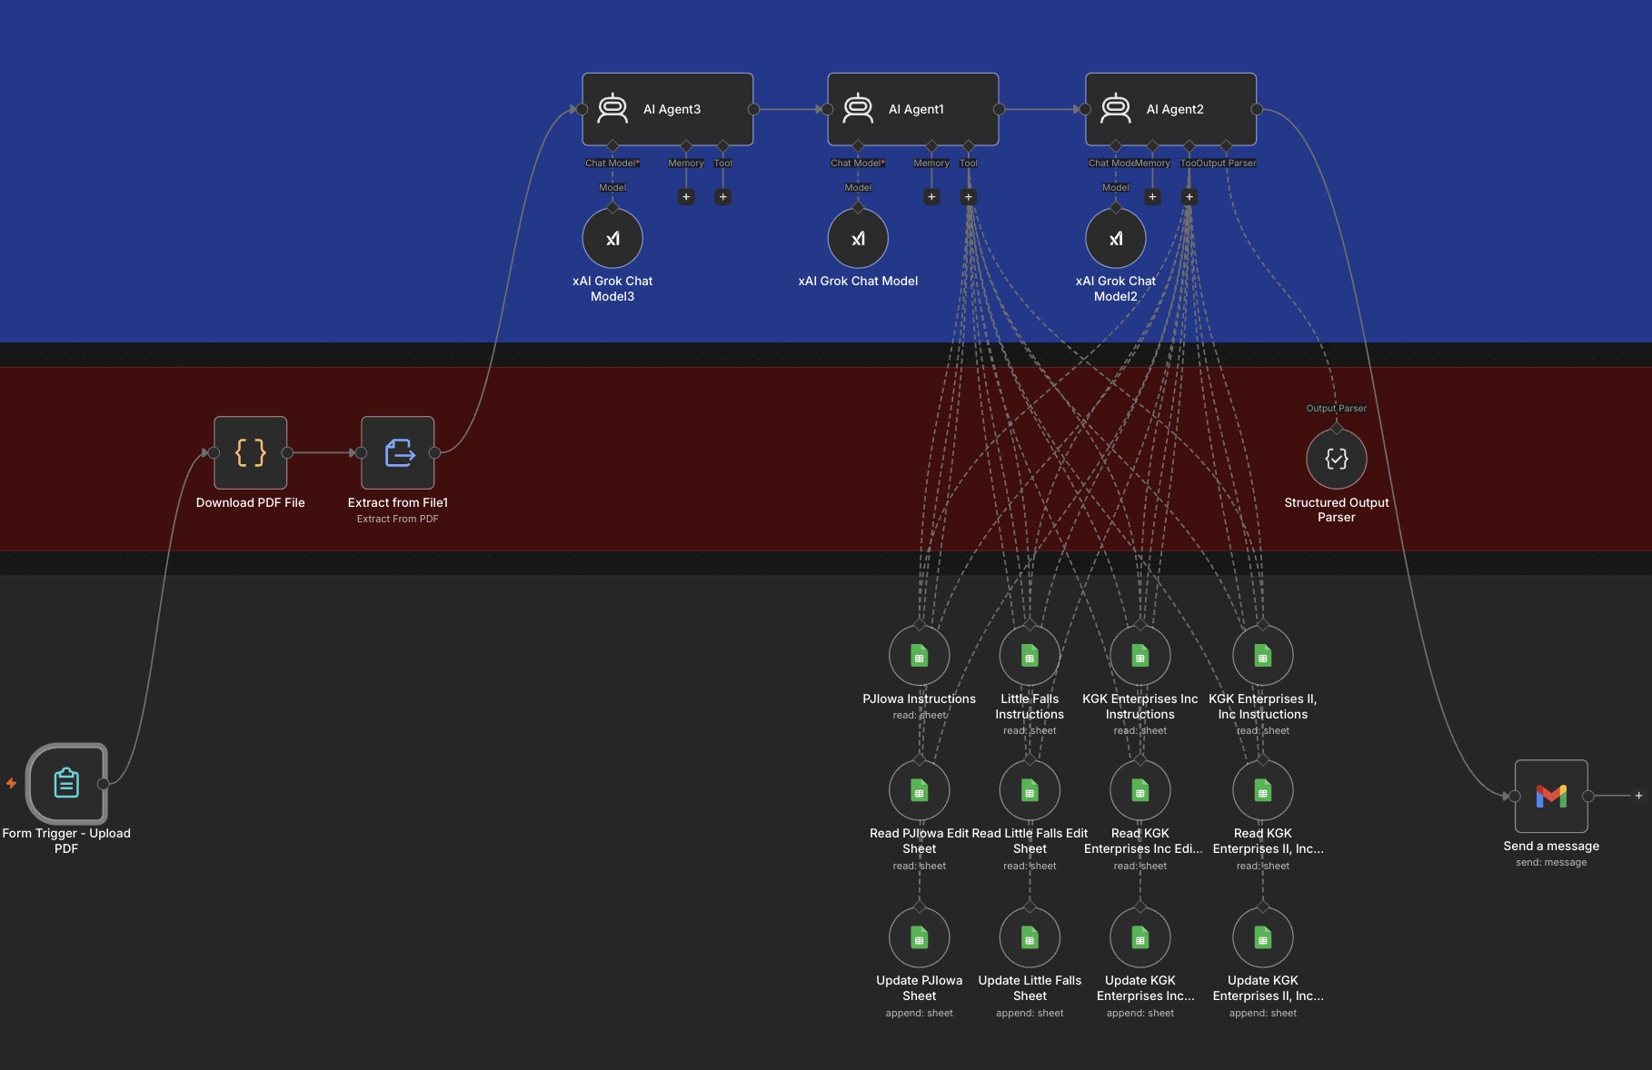1652x1070 pixels.
Task: Add a node after Send a message
Action: tap(1638, 796)
